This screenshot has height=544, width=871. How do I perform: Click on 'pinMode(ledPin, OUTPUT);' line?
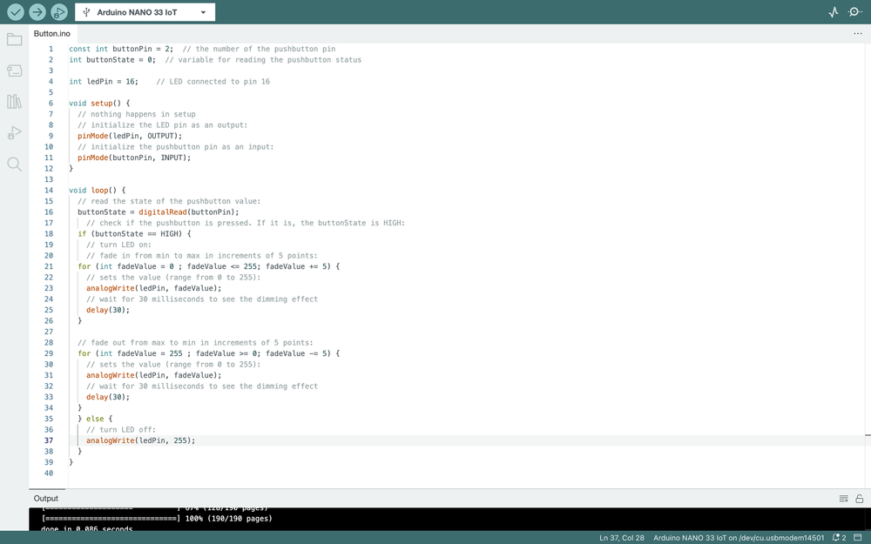coord(130,136)
